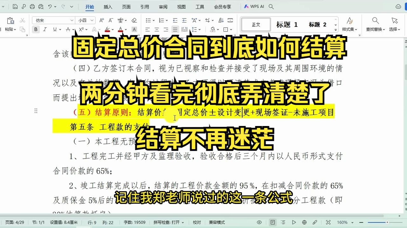Click the Decrease indent icon
Viewport: 407px width, 228px height.
[x=175, y=20]
